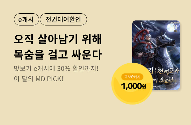Click subtext 맛보기 e캐시에 30% 할인까지!
This screenshot has width=191, height=125.
[56, 69]
